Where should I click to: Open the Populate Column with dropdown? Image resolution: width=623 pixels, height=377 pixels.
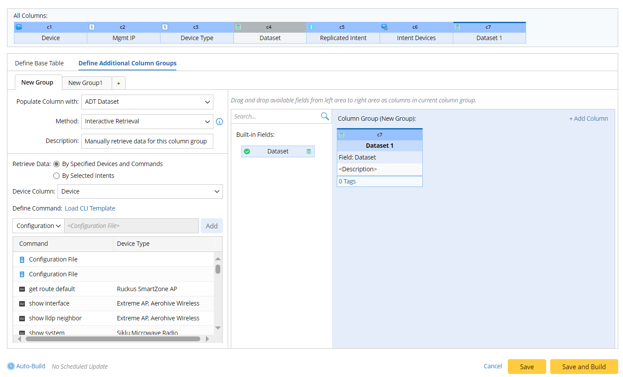[x=147, y=102]
